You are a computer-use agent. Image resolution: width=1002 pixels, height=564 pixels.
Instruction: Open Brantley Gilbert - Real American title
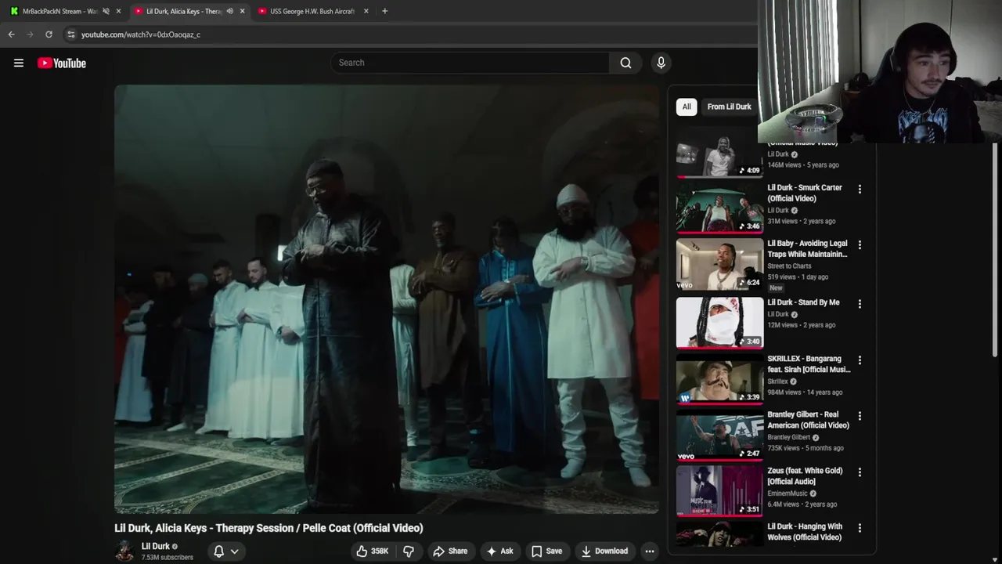coord(808,420)
